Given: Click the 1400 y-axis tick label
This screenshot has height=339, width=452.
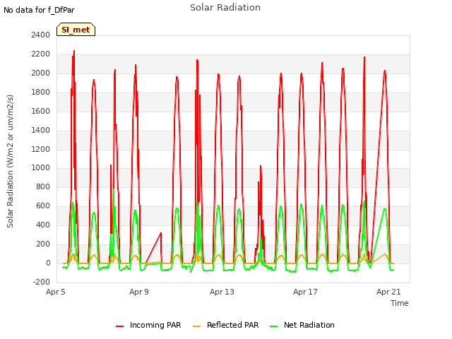Looking at the screenshot, I should (x=41, y=130).
